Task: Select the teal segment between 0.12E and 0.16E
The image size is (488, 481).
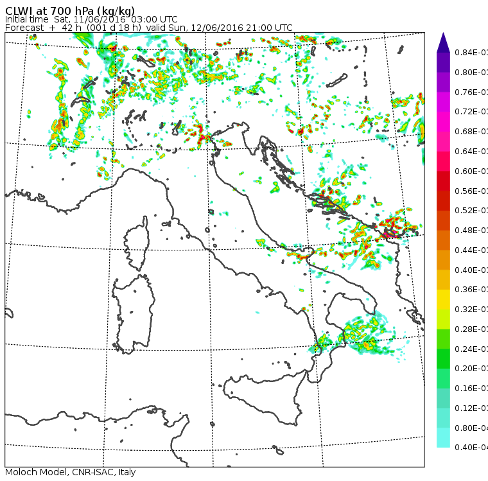Action: pos(443,398)
